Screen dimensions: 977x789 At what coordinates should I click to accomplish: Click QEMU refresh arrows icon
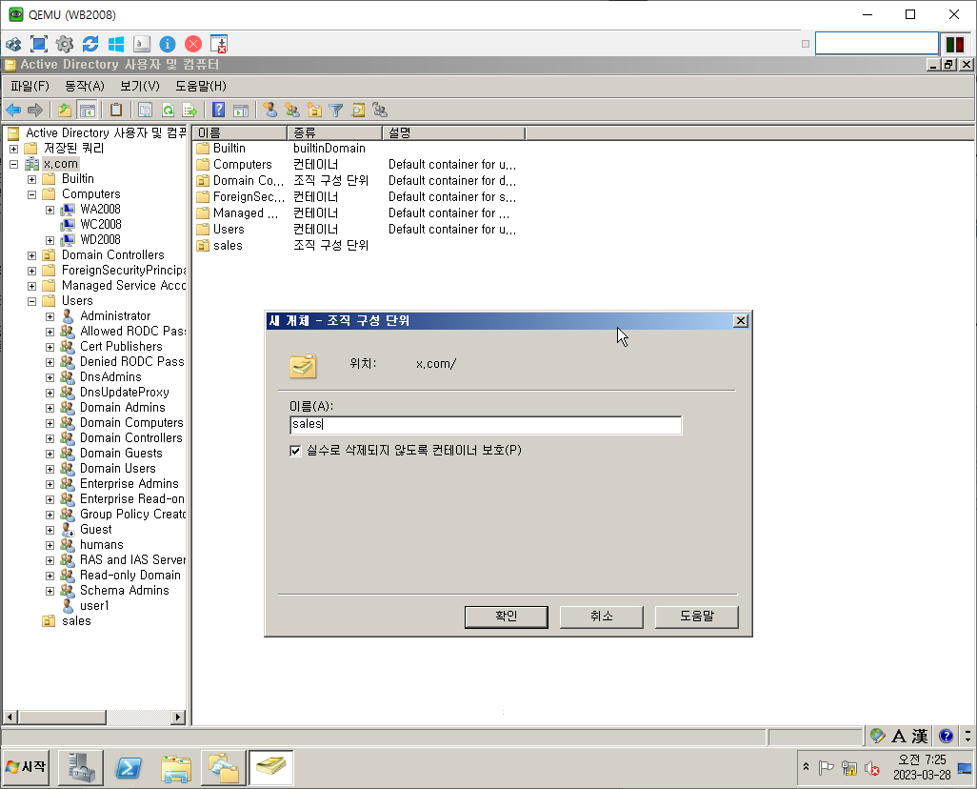point(90,44)
